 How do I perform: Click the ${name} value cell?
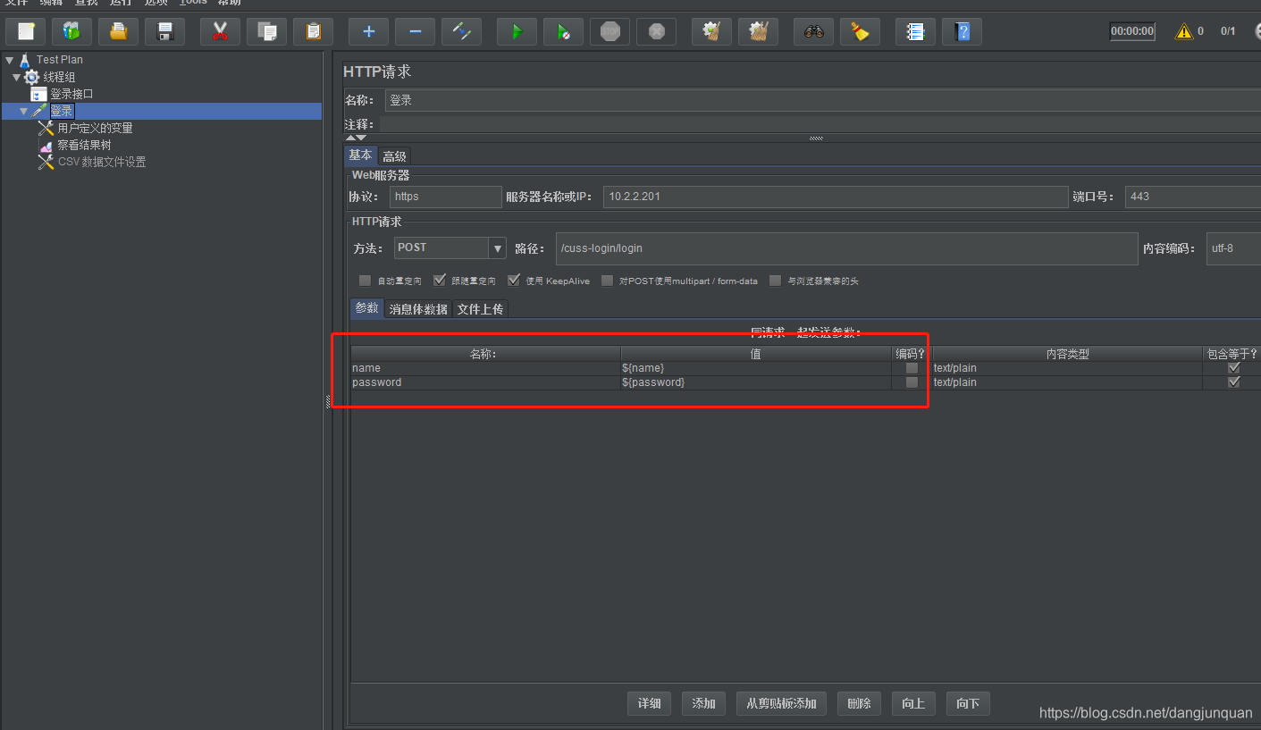coord(756,368)
